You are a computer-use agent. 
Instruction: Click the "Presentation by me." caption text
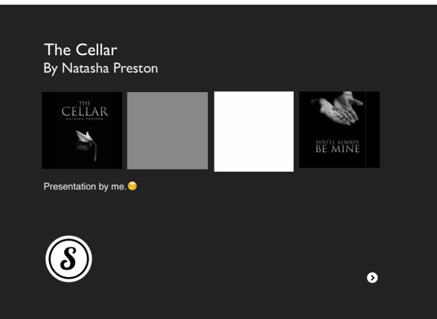coord(85,187)
